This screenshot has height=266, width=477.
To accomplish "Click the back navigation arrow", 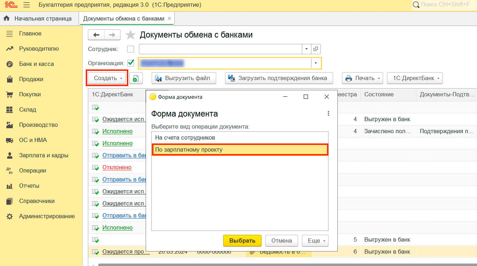I will point(96,35).
